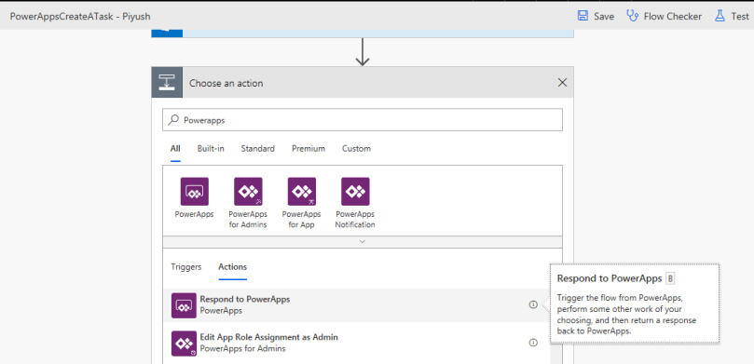The height and width of the screenshot is (364, 754).
Task: Close the Choose an action panel
Action: (x=562, y=83)
